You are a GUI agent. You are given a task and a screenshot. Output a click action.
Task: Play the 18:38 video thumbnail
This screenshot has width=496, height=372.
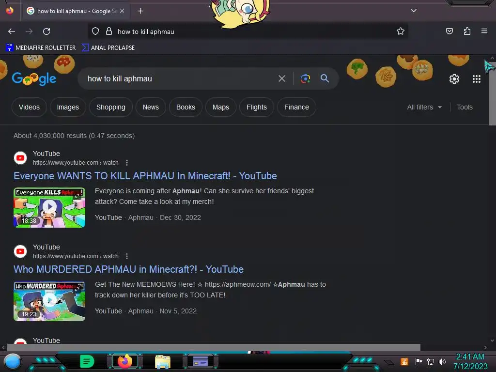point(49,207)
